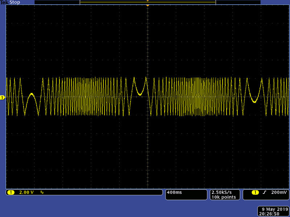Select the 2.00 V vertical scale readout
Image resolution: width=290 pixels, height=217 pixels.
pos(26,192)
